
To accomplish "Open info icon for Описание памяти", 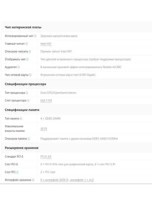I will [x=29, y=139].
